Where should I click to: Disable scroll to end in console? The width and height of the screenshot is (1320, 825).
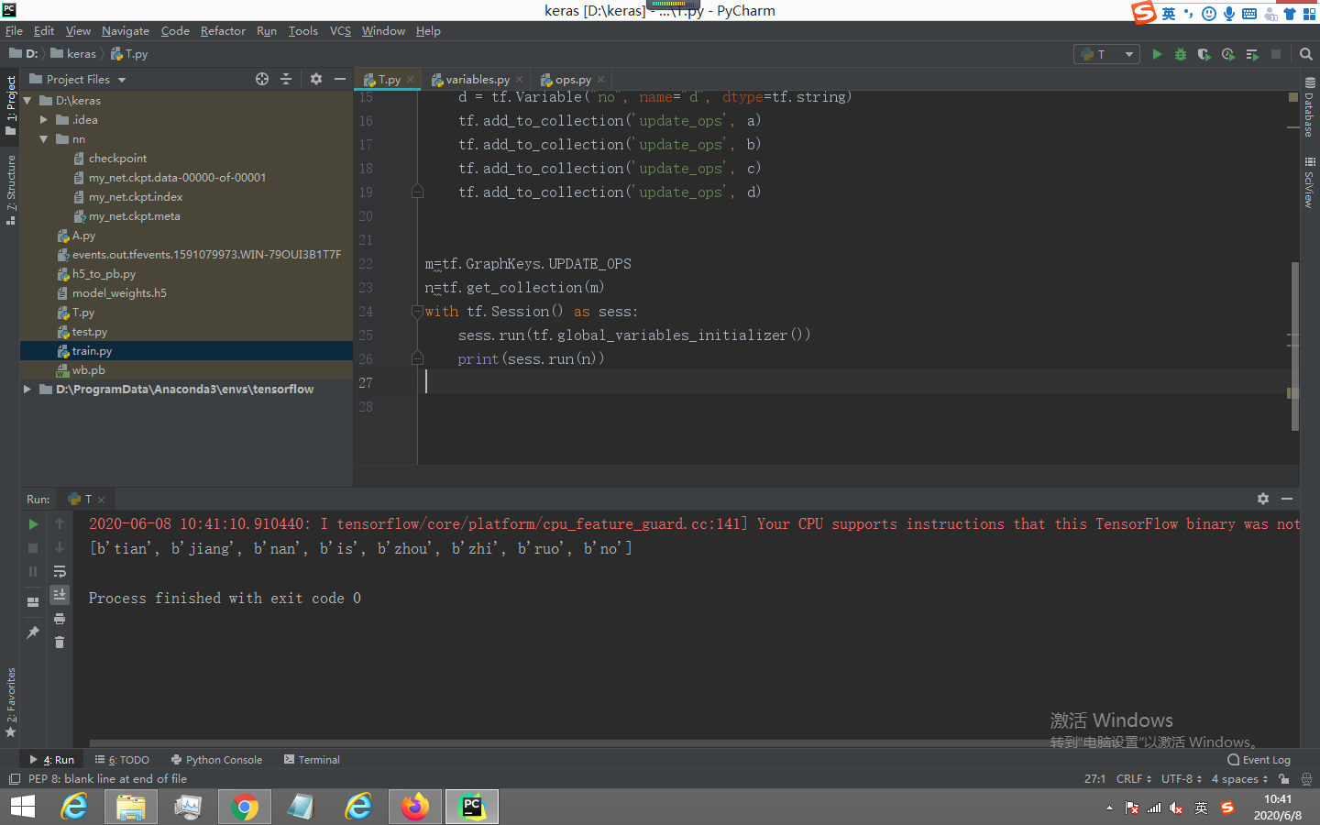[60, 594]
